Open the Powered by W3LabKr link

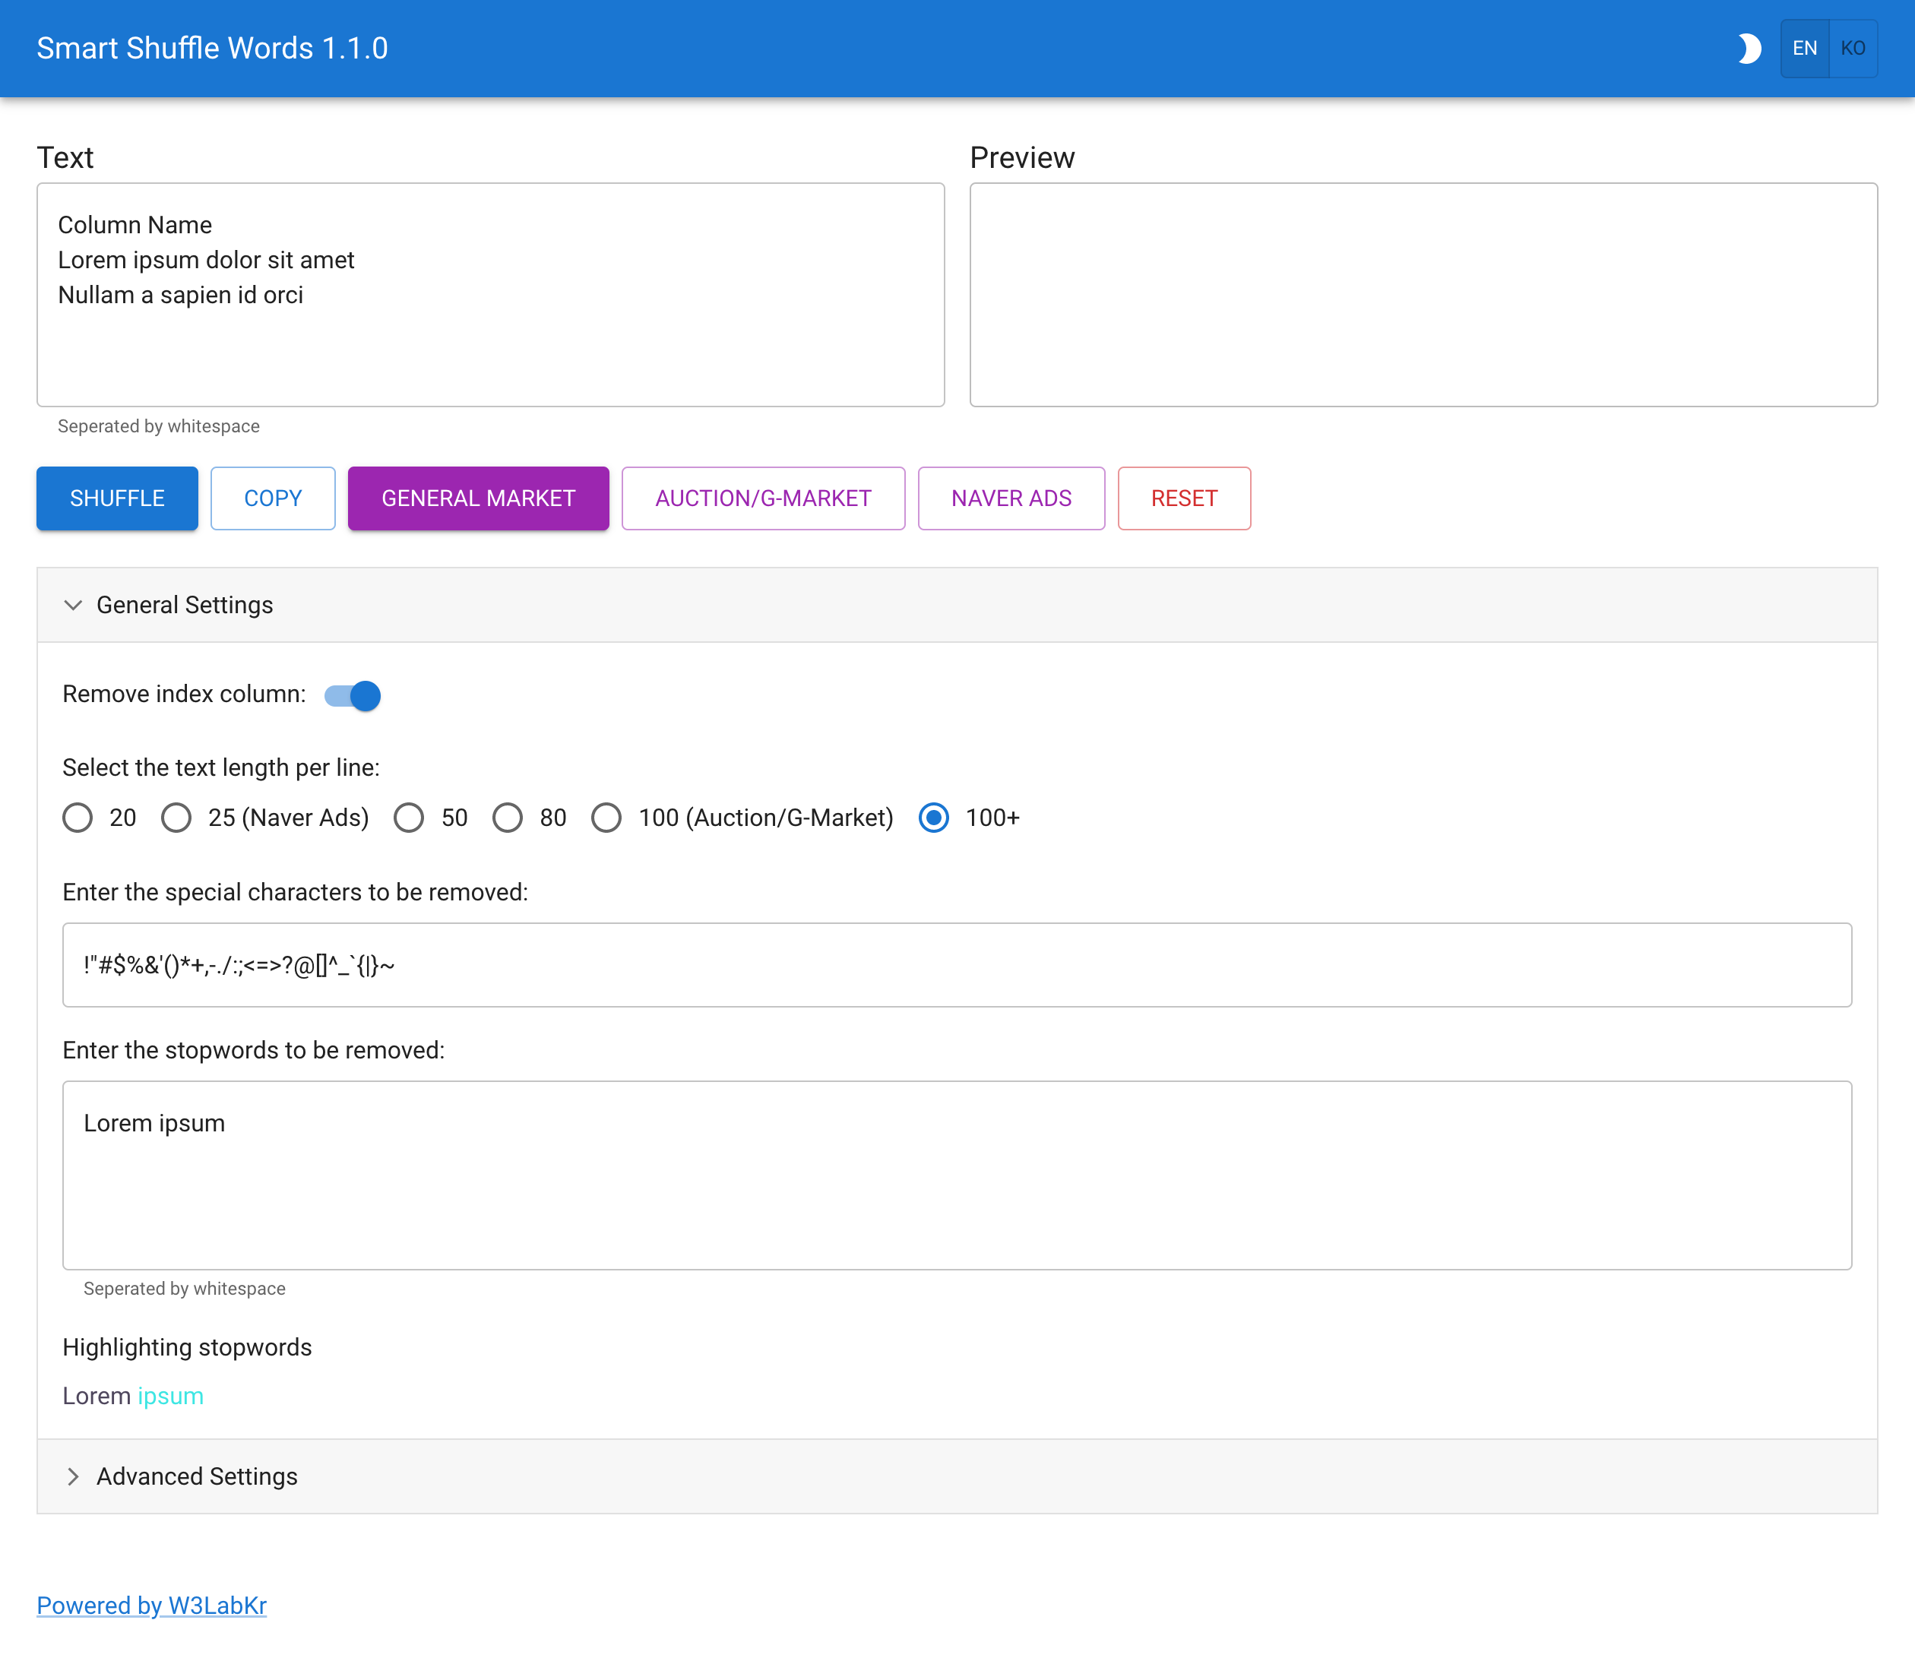coord(152,1606)
